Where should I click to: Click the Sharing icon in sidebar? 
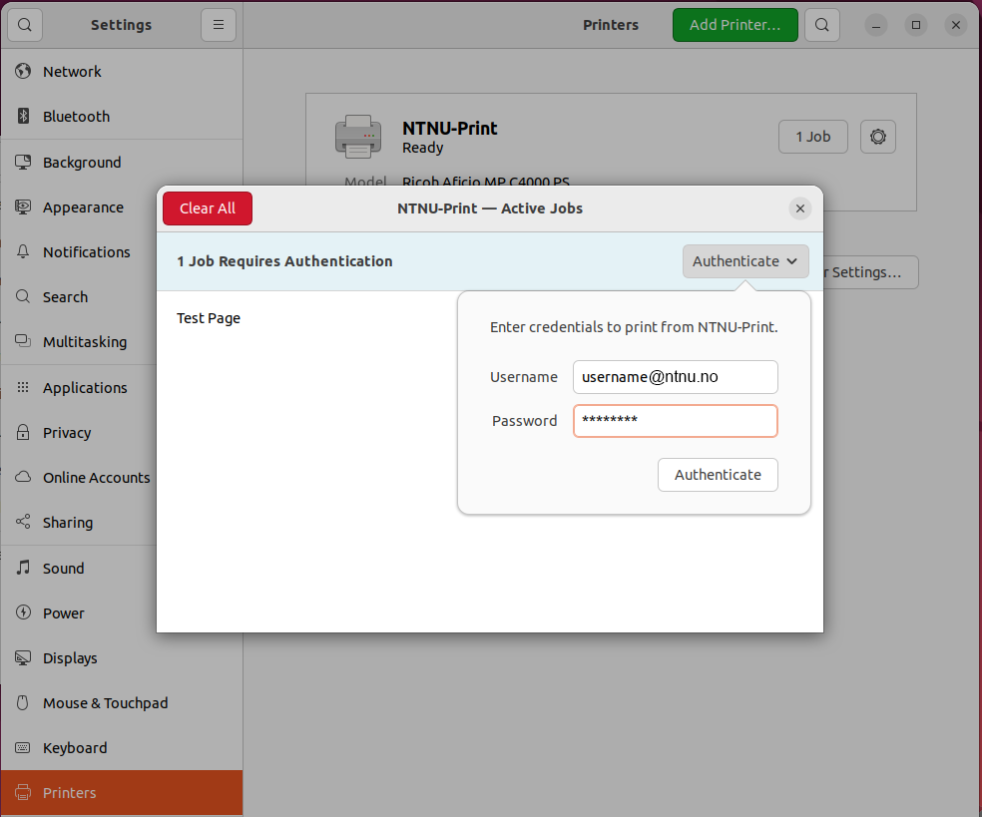click(23, 522)
